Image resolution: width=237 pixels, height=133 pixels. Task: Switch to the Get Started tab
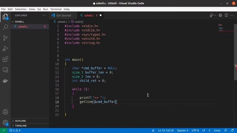63,16
